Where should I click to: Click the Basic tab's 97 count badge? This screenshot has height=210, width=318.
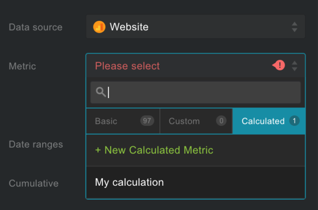(147, 121)
